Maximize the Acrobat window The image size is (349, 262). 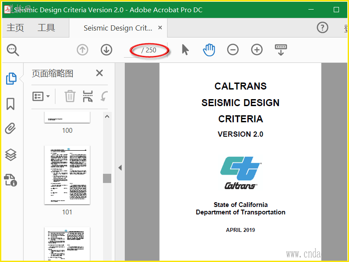pyautogui.click(x=336, y=10)
